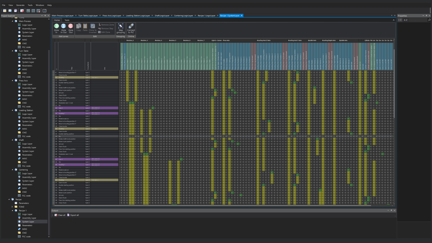Collapse the Main Process tree node
This screenshot has height=243, width=432.
13,21
